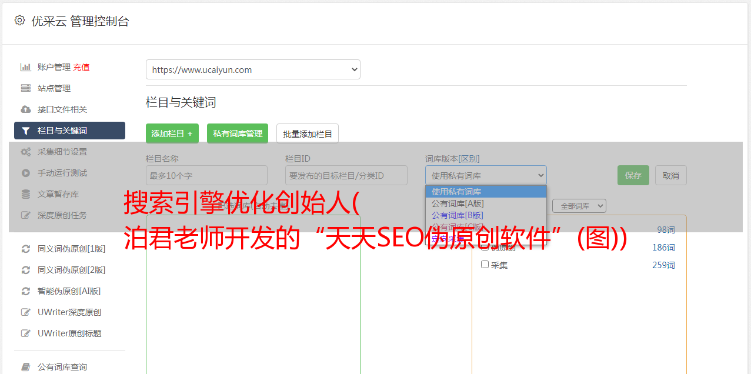The image size is (751, 374).
Task: Click the 栏目名称 input field
Action: [206, 175]
